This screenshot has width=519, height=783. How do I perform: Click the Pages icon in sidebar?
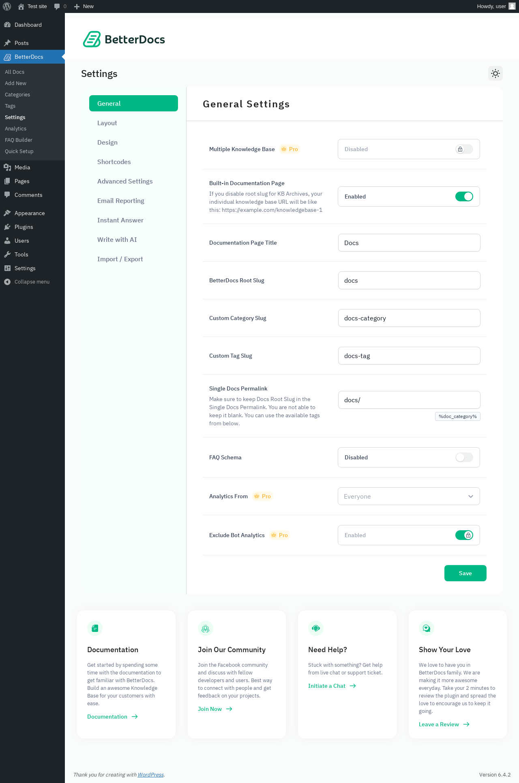point(7,181)
